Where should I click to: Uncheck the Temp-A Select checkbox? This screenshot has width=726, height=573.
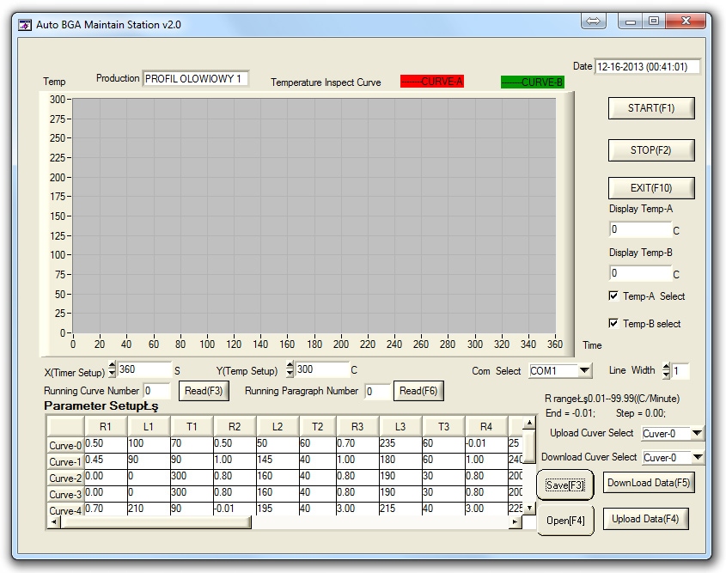pos(613,296)
